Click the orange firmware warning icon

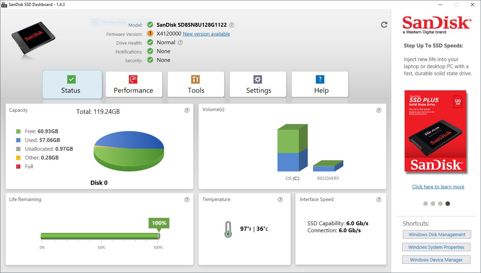pos(150,33)
